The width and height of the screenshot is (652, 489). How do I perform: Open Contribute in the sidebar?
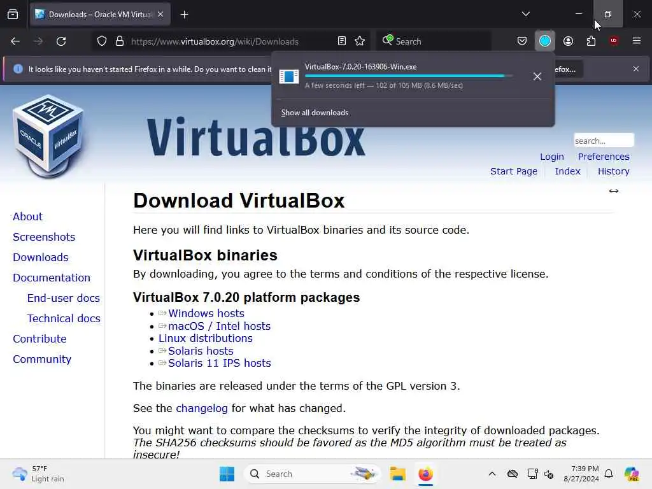39,339
